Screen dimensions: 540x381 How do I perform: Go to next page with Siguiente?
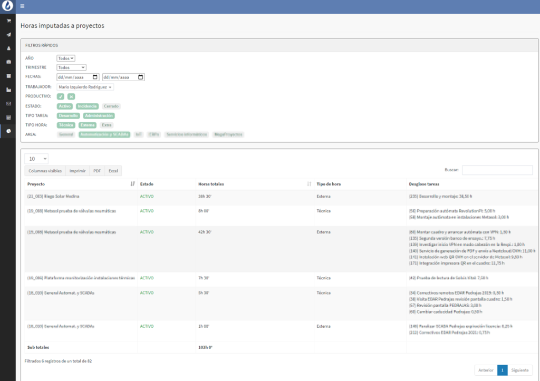coord(519,370)
